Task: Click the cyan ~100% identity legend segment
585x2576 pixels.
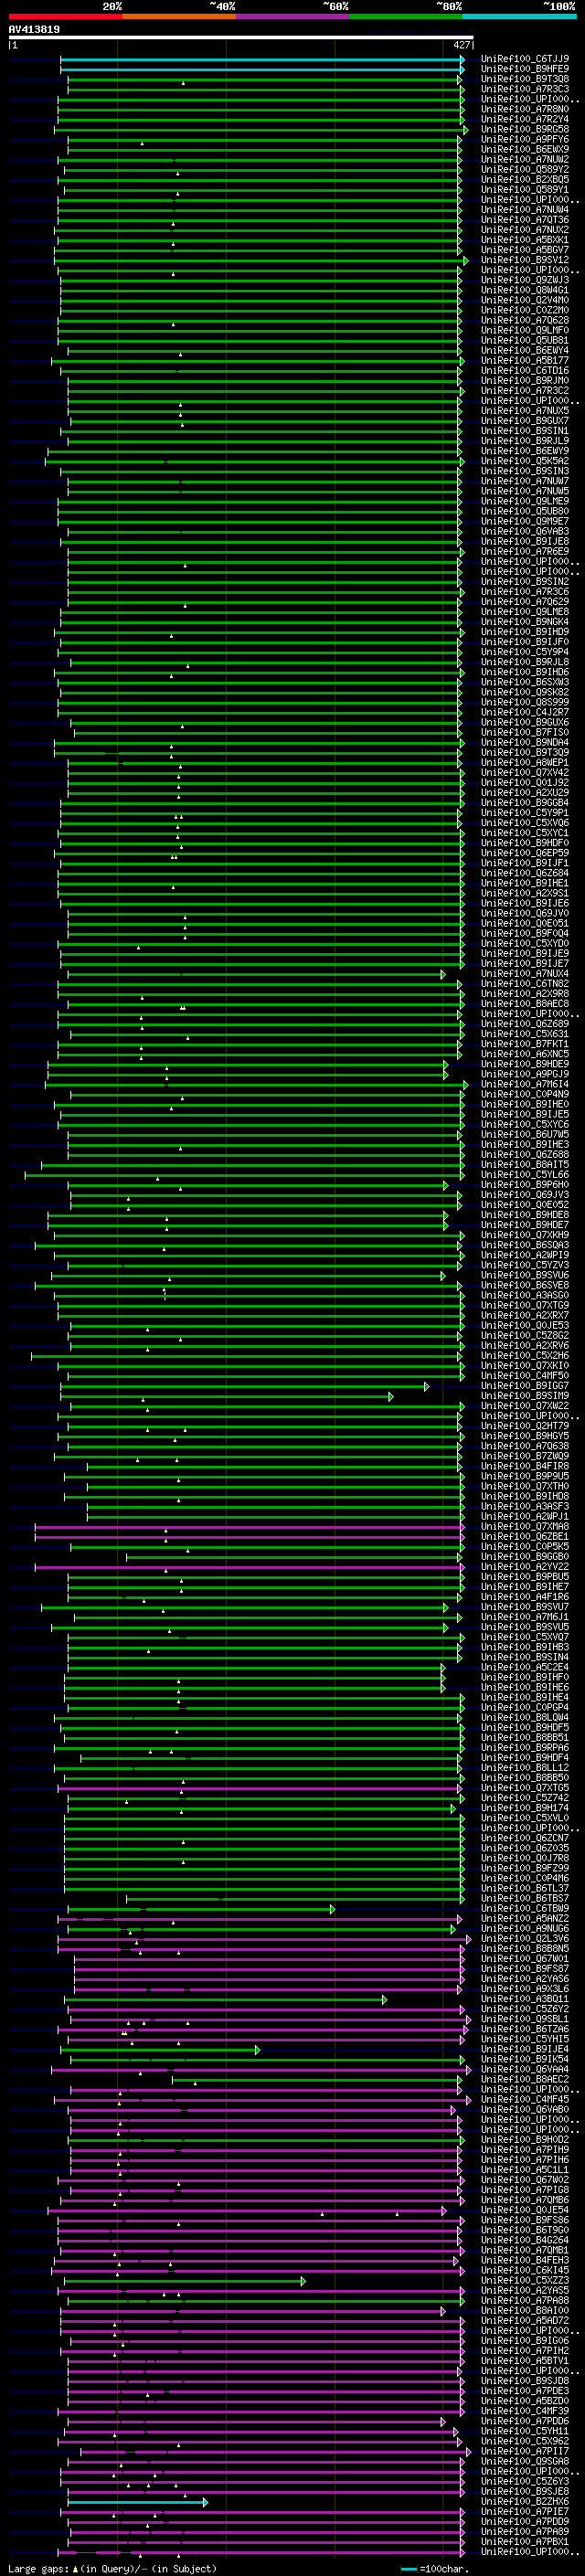Action: pos(519,16)
